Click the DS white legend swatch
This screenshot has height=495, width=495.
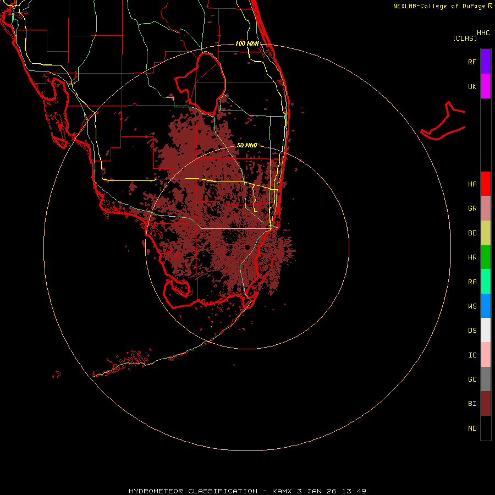(x=486, y=330)
